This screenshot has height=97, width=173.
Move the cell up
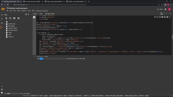click(x=155, y=17)
